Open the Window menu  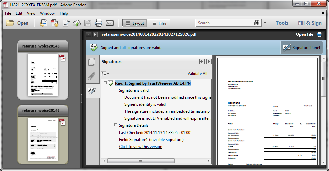point(47,13)
